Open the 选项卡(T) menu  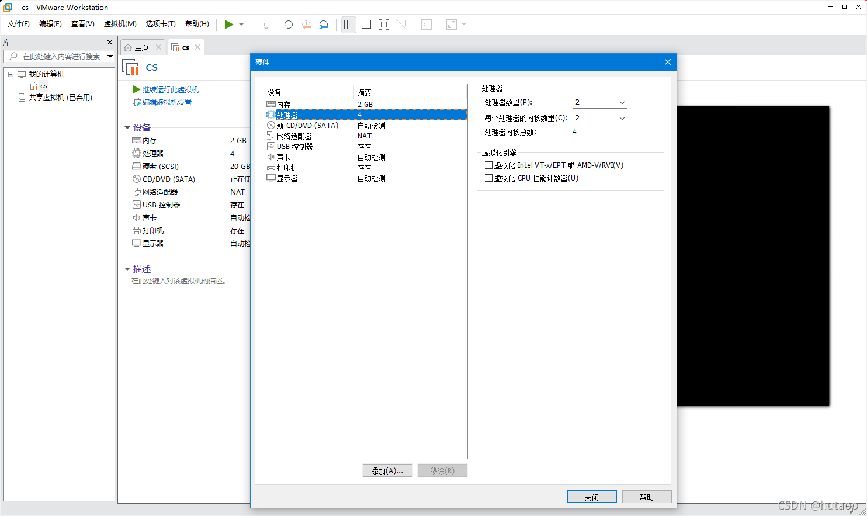pos(161,24)
